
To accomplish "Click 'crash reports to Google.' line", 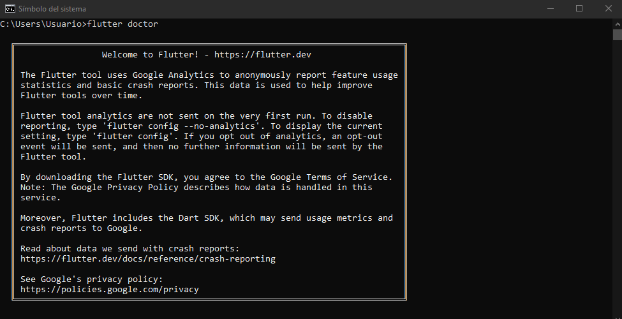I will click(81, 228).
